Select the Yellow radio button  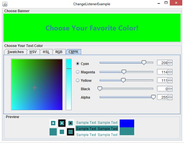[78, 80]
